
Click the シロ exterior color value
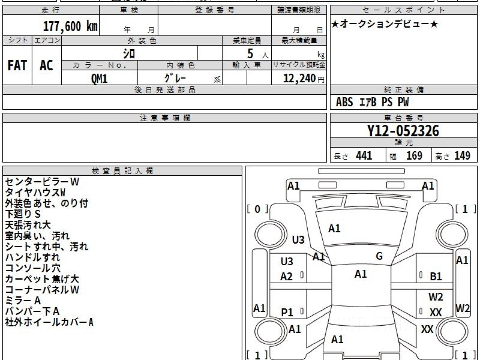pos(129,53)
